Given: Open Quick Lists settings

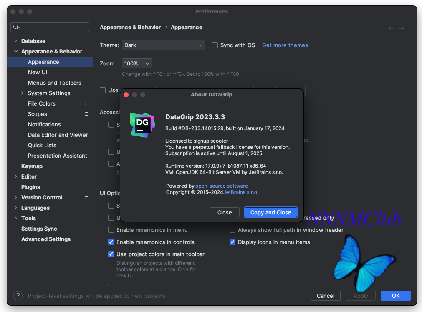Looking at the screenshot, I should (x=42, y=145).
